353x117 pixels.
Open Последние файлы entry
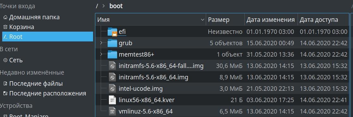[x=33, y=84]
